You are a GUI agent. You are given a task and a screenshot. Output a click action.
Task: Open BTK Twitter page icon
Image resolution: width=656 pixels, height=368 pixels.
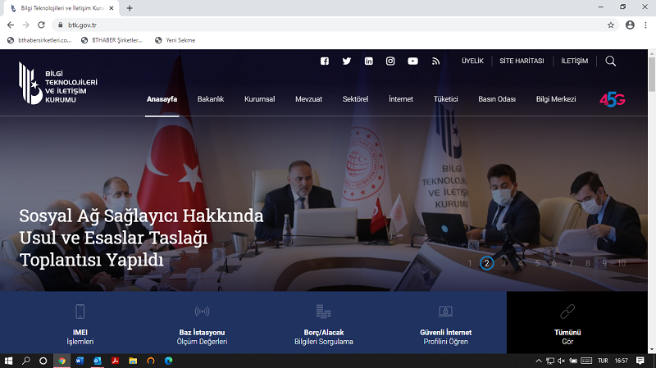click(x=347, y=61)
